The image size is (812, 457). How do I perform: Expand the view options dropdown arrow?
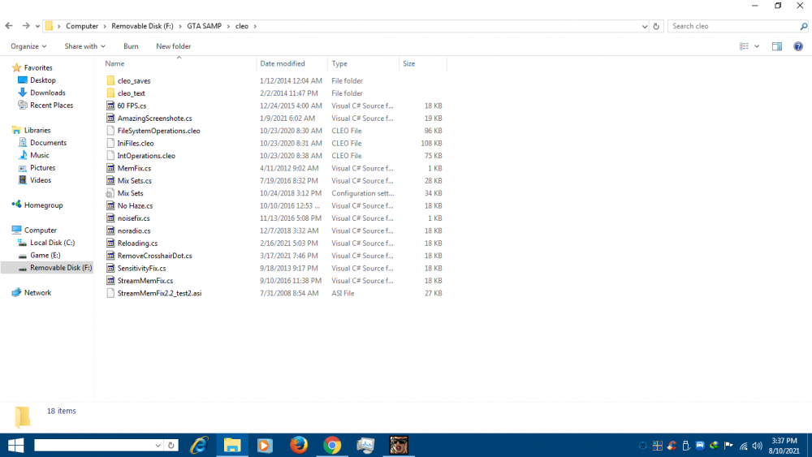click(x=757, y=46)
